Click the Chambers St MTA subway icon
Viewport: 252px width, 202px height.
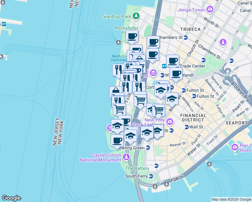pyautogui.click(x=186, y=38)
